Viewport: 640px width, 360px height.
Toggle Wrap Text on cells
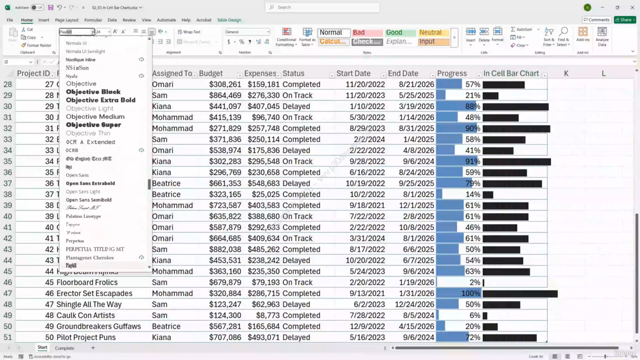tap(188, 32)
